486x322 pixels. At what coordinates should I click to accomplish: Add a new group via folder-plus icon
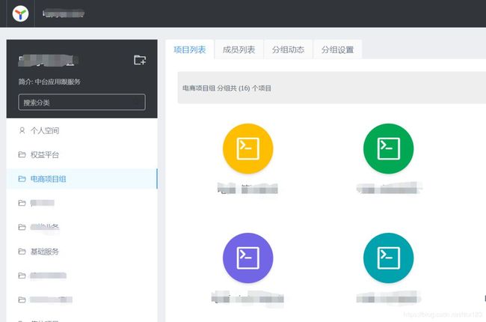(140, 60)
